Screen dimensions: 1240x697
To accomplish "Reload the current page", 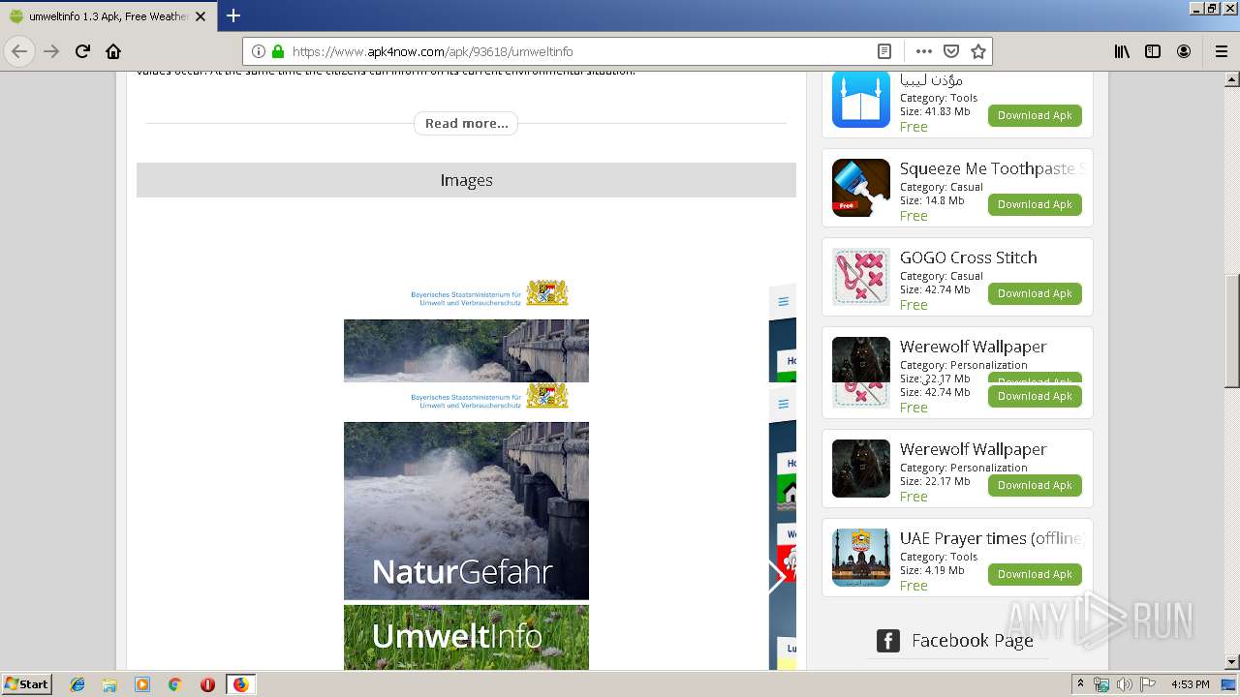I will pos(82,51).
